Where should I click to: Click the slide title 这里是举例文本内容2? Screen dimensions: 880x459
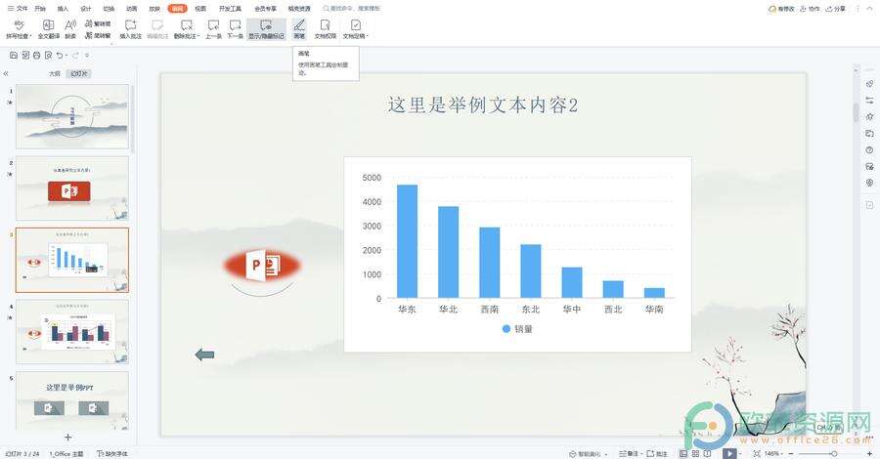point(483,104)
